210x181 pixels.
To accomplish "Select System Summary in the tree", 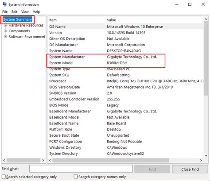I will pyautogui.click(x=17, y=19).
